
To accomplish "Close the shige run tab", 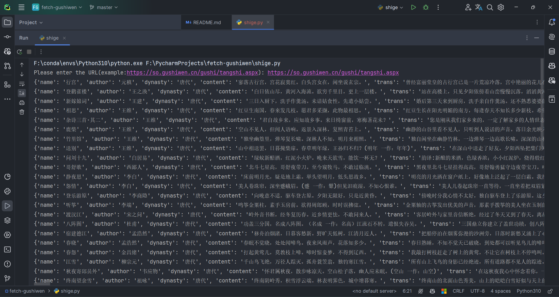I will click(64, 38).
